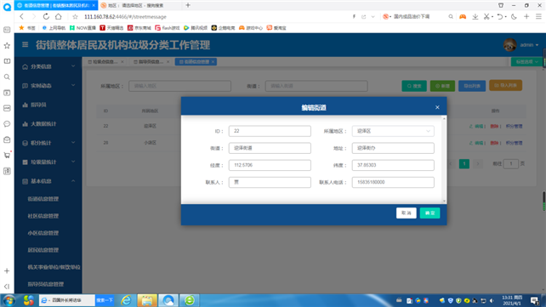Click dialog vertical scrollbar

[x=444, y=159]
